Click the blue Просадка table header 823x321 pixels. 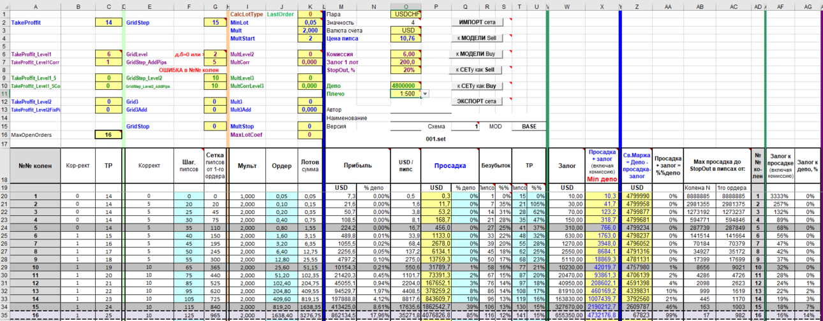(450, 166)
